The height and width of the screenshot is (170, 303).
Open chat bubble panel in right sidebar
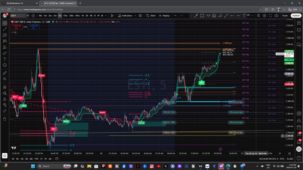299,45
